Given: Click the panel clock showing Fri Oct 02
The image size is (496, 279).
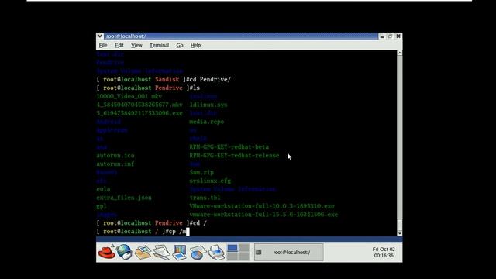Looking at the screenshot, I should [x=384, y=252].
